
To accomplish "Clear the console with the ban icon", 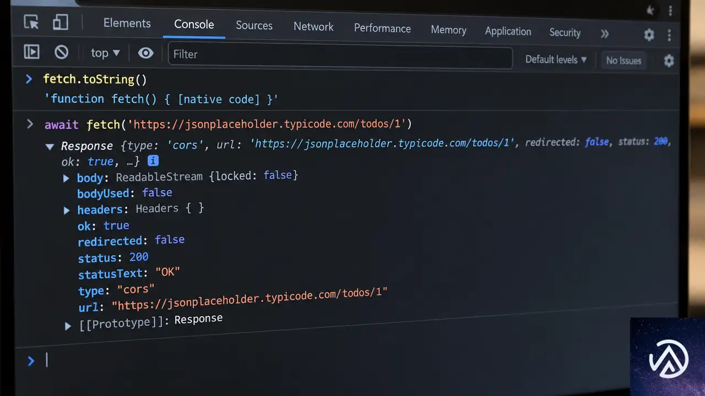I will point(61,52).
